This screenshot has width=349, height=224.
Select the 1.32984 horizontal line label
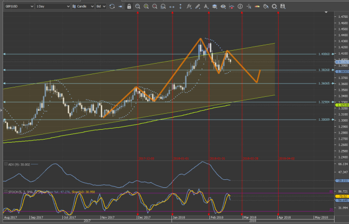[x=324, y=102]
